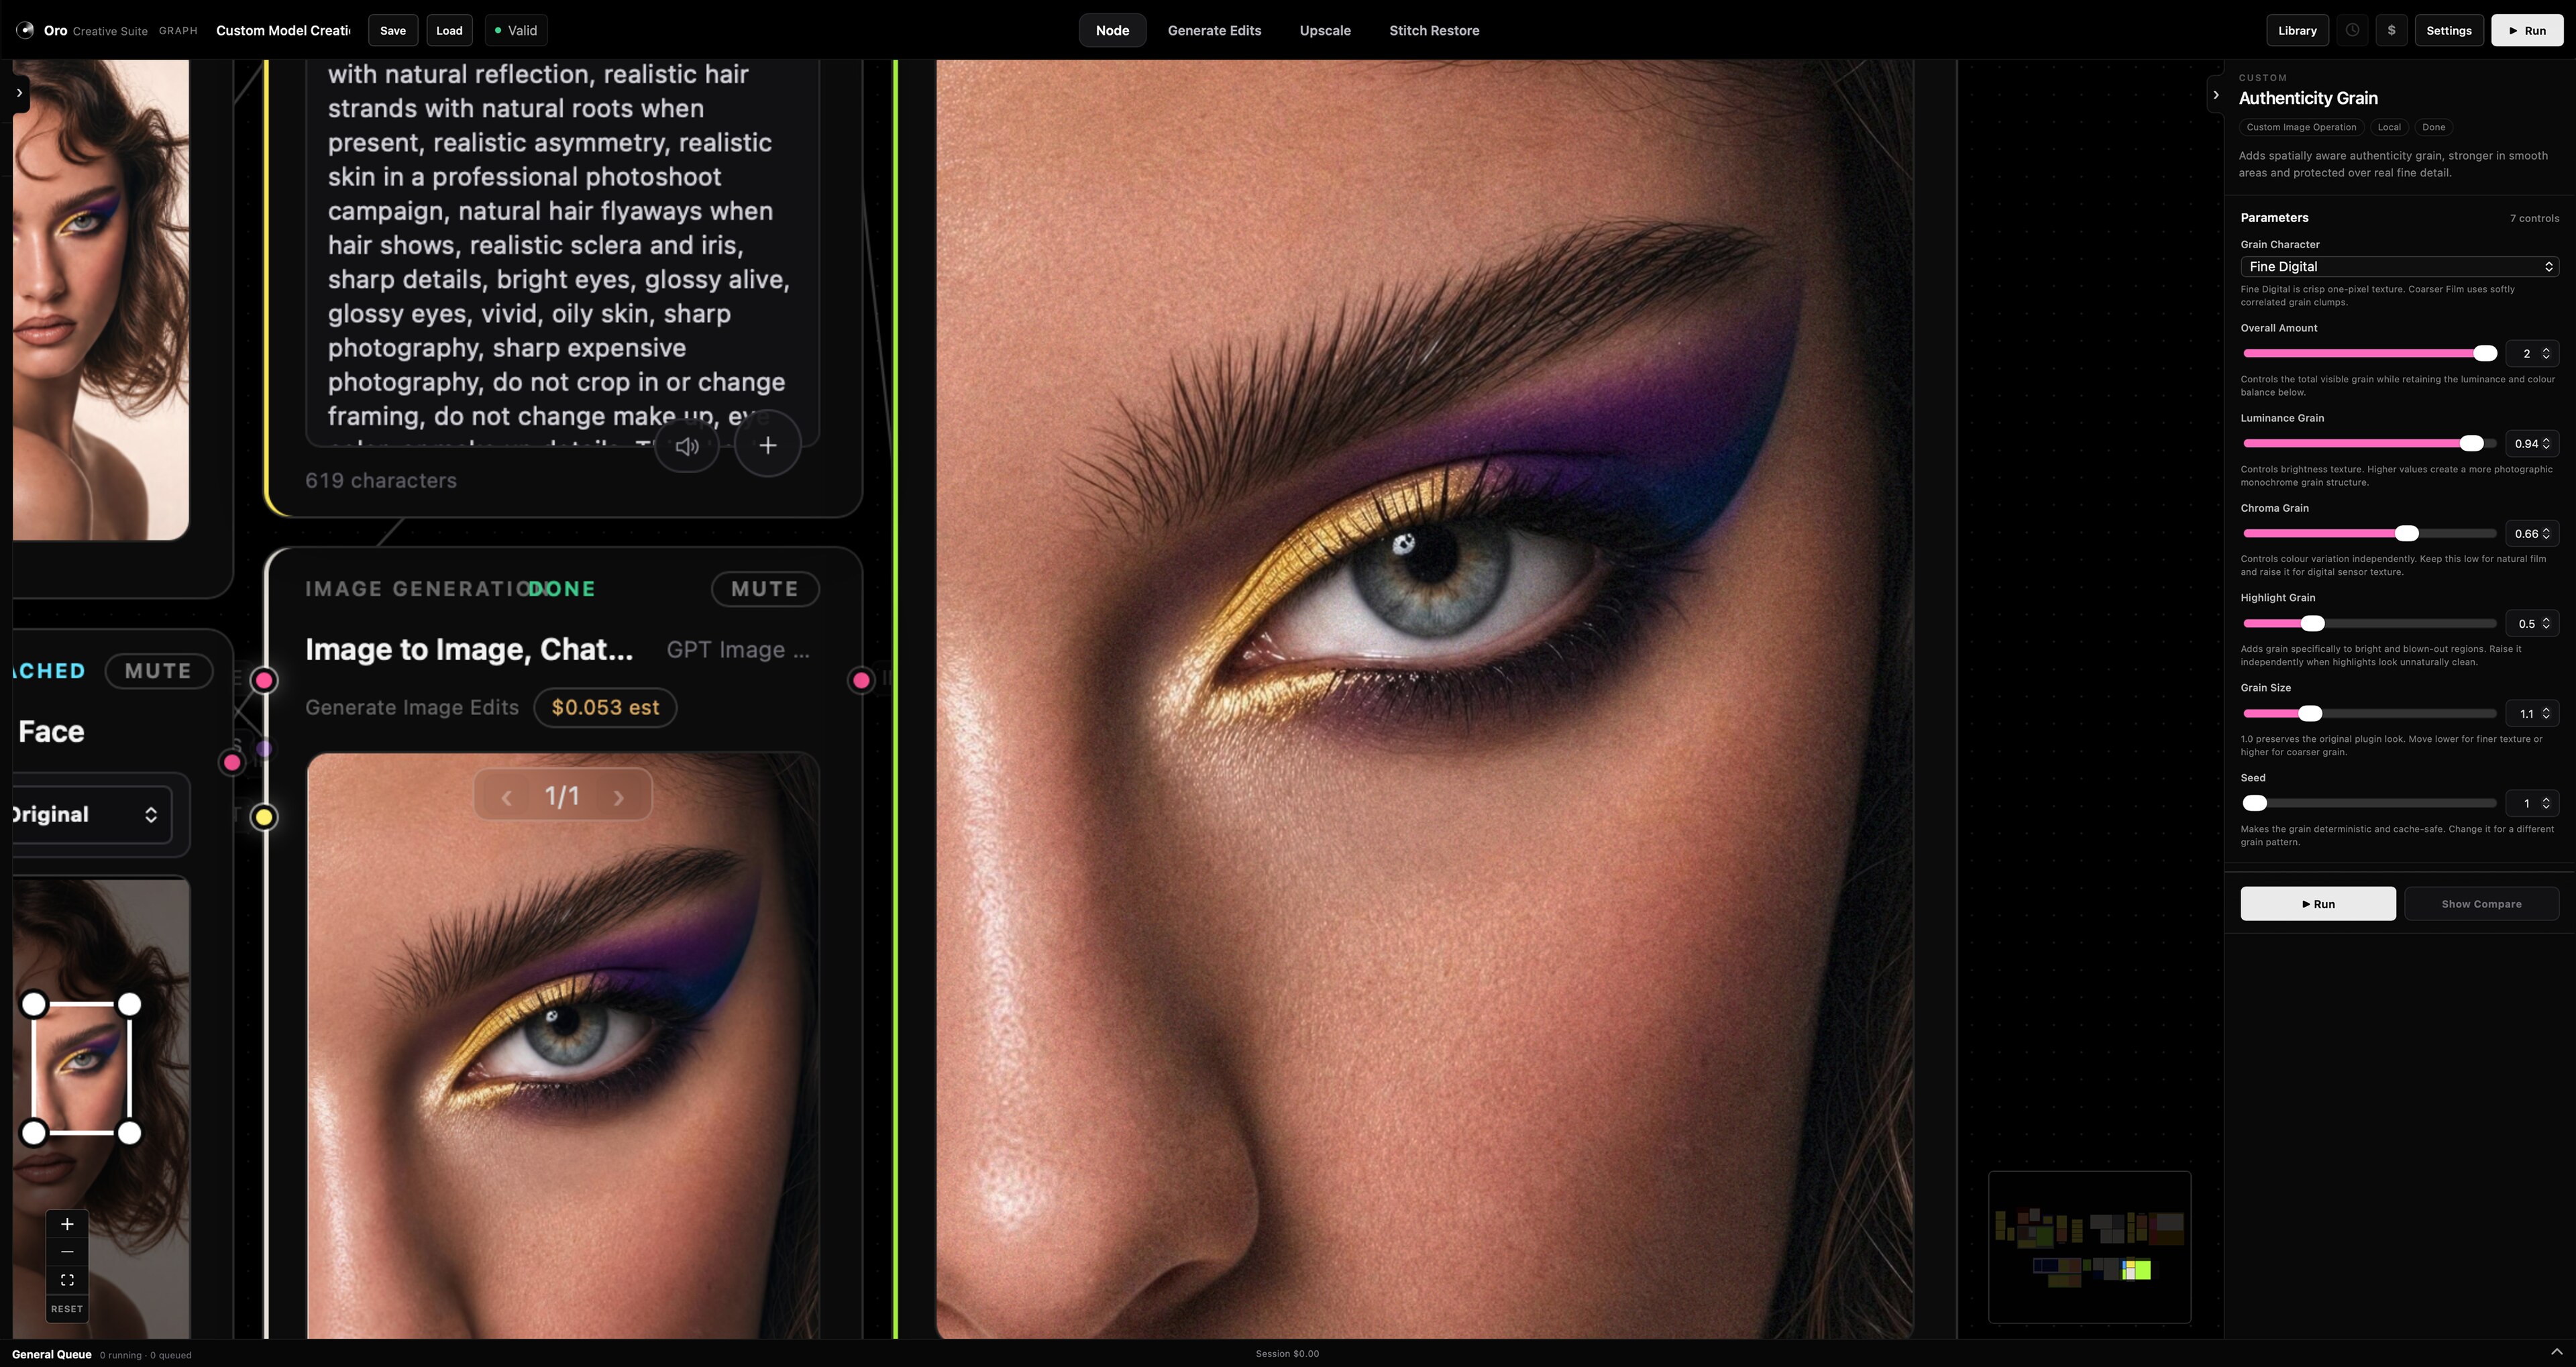Open the dollar cost icon
This screenshot has height=1367, width=2576.
pos(2391,30)
